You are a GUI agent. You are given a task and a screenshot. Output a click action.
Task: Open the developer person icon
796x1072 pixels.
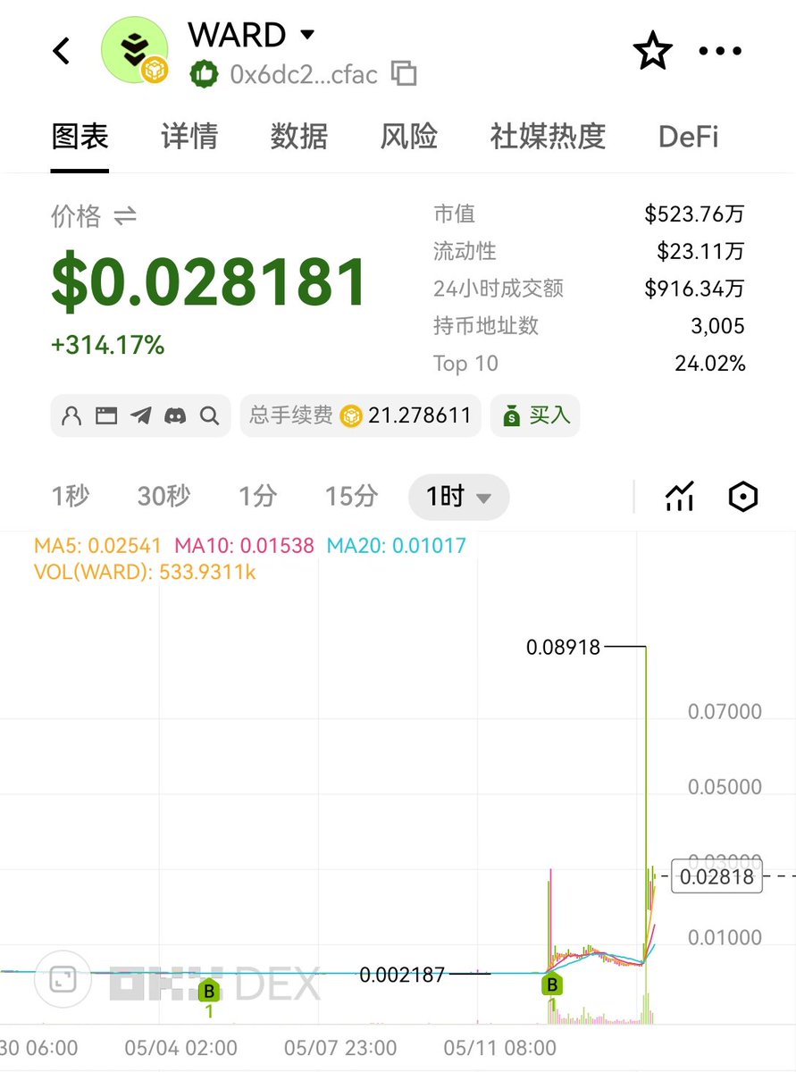pos(72,415)
